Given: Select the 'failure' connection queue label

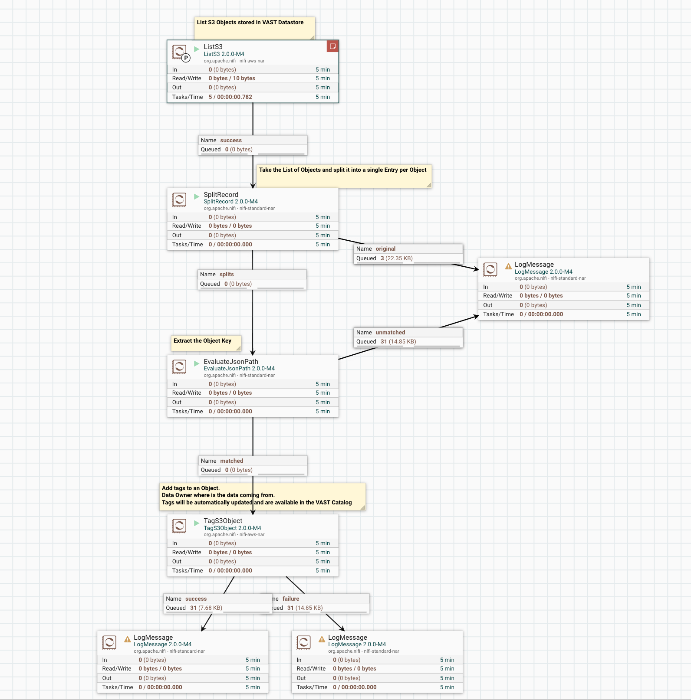Looking at the screenshot, I should point(321,603).
